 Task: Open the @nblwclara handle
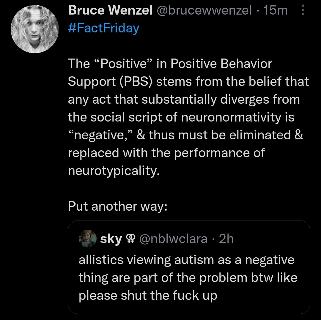[x=173, y=239]
